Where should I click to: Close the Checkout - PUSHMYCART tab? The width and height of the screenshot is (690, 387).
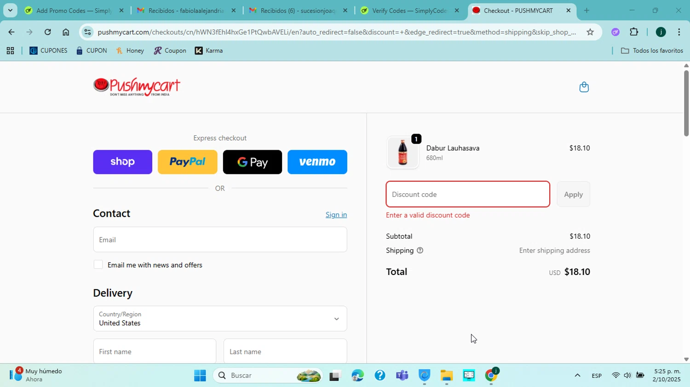point(569,11)
